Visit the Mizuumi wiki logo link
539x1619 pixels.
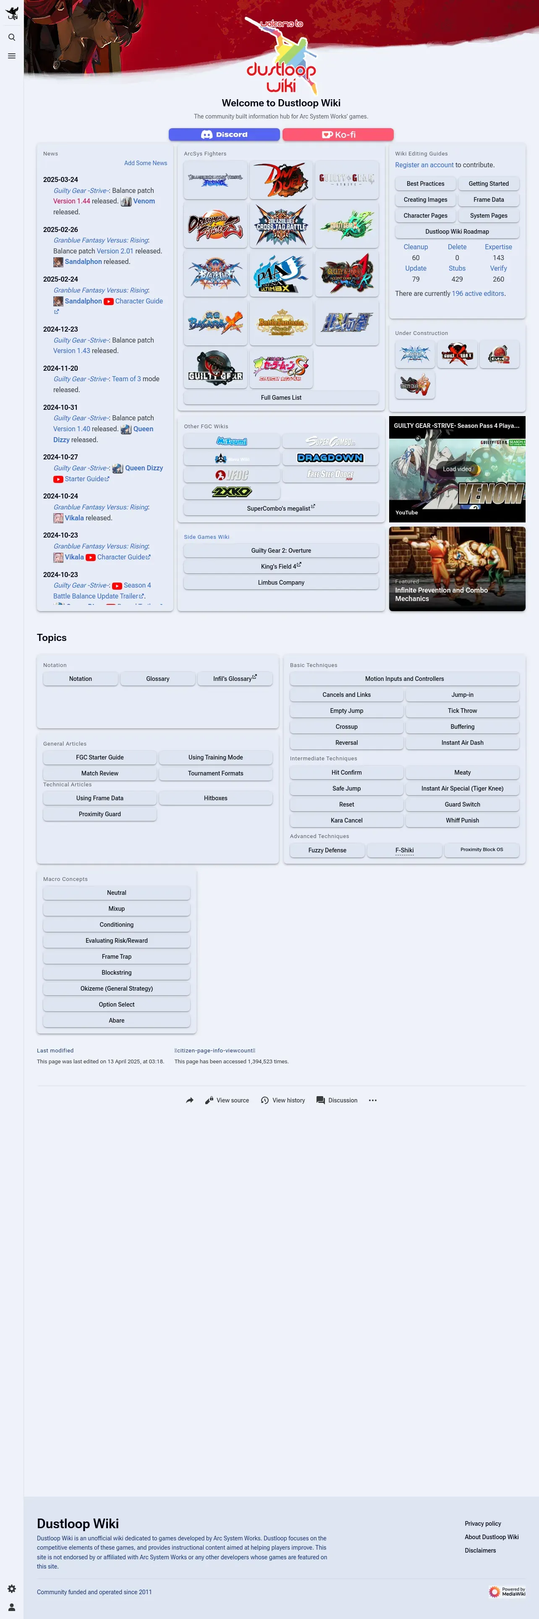pos(232,441)
